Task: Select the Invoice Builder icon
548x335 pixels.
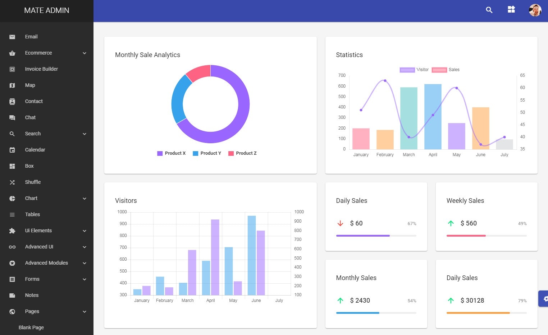Action: coord(12,69)
